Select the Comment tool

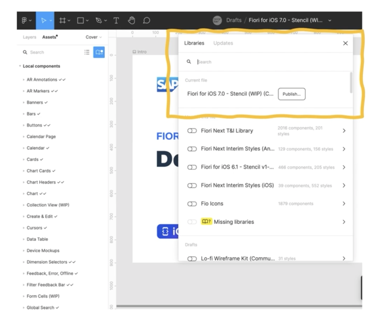click(x=147, y=20)
